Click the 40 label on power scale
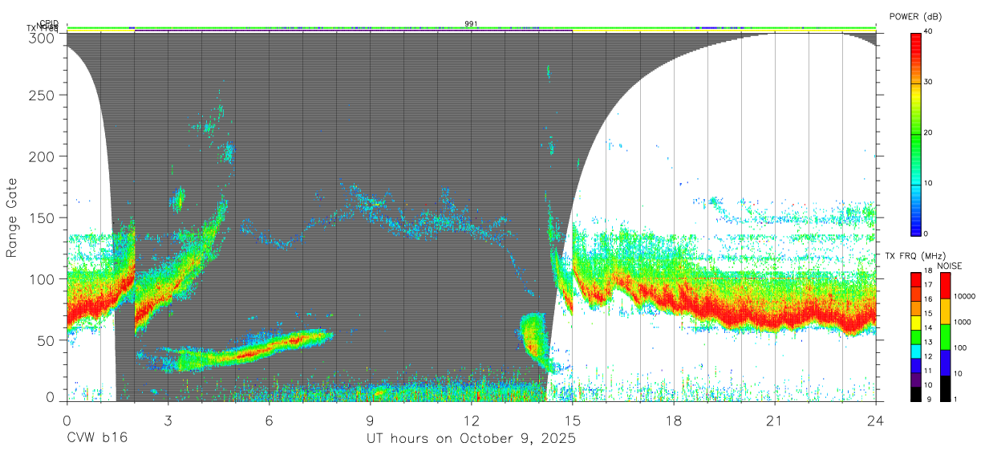The image size is (985, 455). click(929, 31)
